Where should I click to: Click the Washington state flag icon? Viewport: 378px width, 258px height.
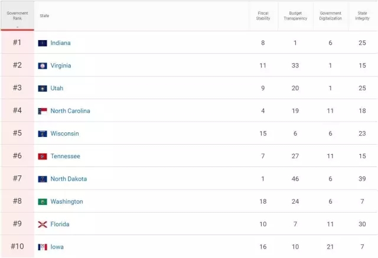(x=43, y=202)
